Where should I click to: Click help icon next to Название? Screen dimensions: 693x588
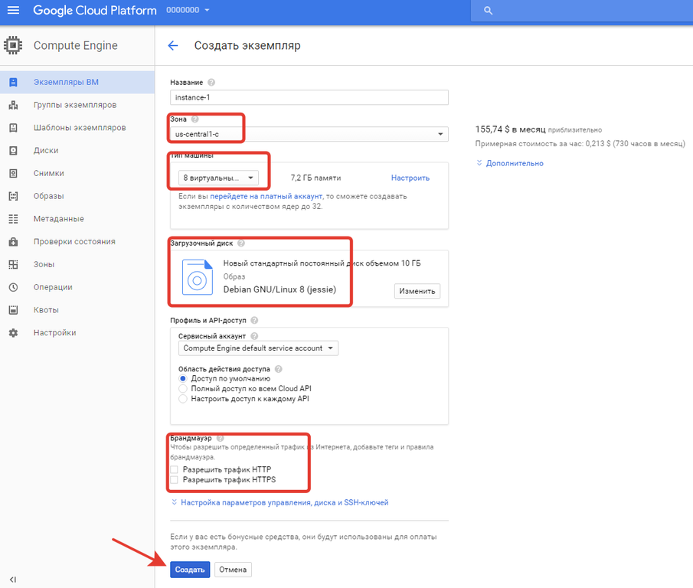tap(211, 82)
